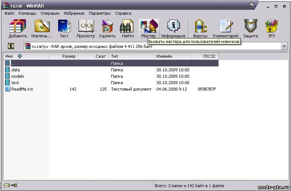291x191 pixels.
Task: Open the Справка menu
Action: (123, 13)
